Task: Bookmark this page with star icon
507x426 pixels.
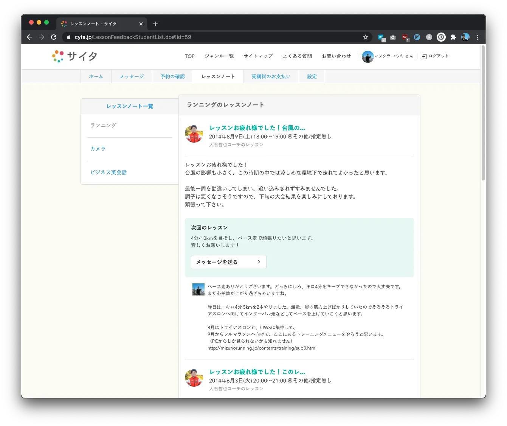Action: pyautogui.click(x=365, y=37)
